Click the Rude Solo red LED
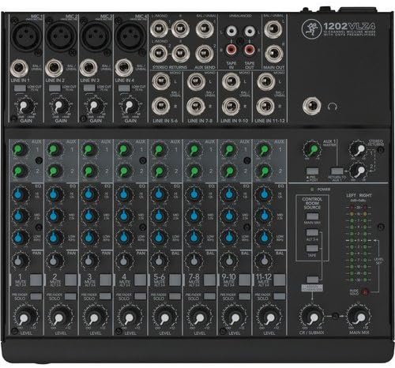 pos(365,291)
